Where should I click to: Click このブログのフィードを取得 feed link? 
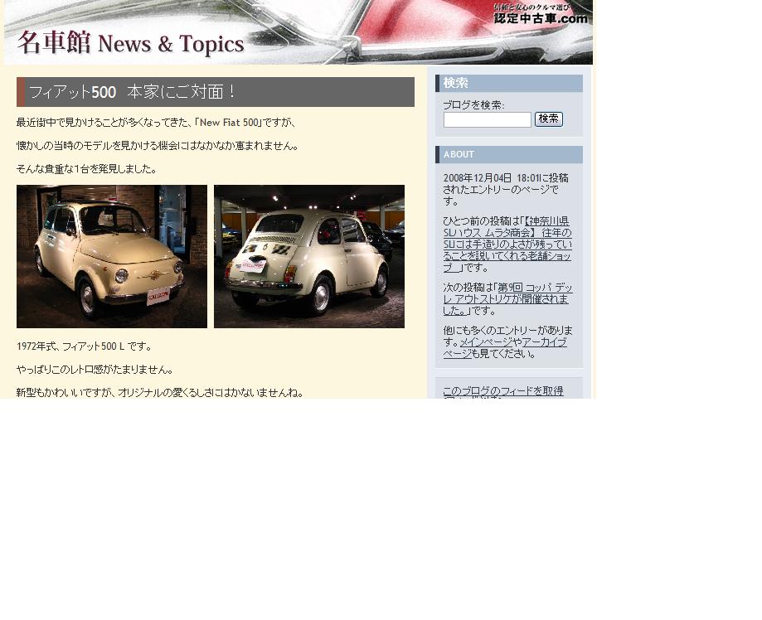pos(502,390)
